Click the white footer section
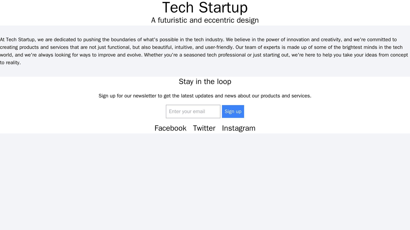The image size is (410, 230). [57, 119]
